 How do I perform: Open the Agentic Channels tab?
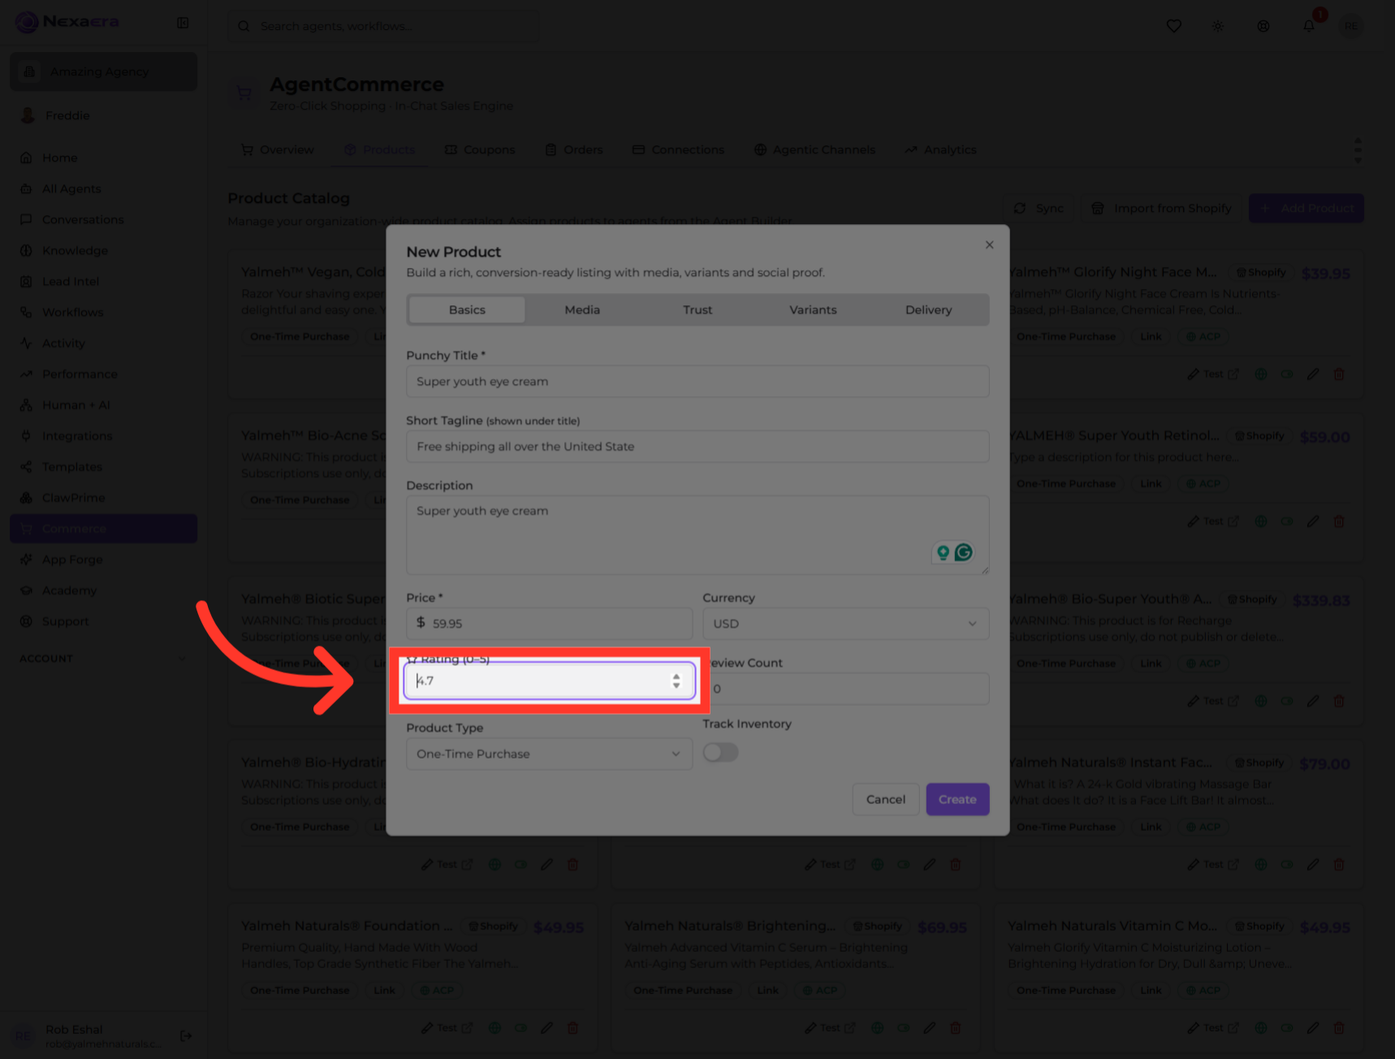[x=814, y=149]
